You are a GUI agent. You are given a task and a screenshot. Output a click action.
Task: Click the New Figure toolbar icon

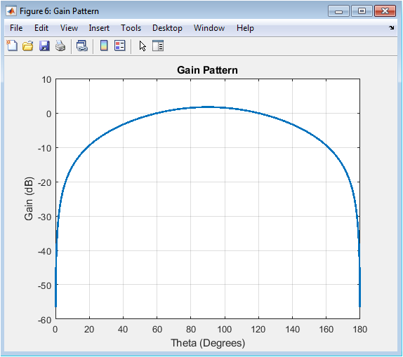pyautogui.click(x=12, y=46)
